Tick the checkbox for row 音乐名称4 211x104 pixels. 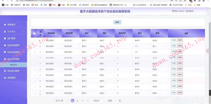(34, 81)
